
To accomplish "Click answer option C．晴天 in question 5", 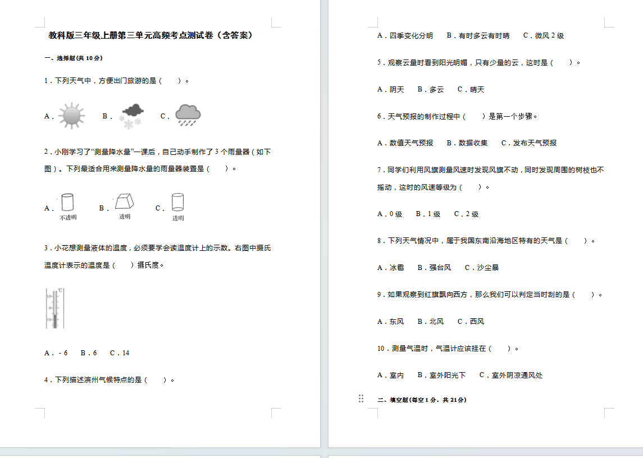I will pyautogui.click(x=471, y=90).
